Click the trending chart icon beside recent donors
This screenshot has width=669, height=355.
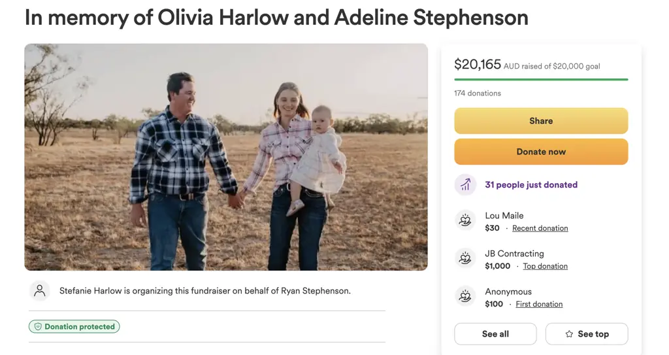coord(465,185)
